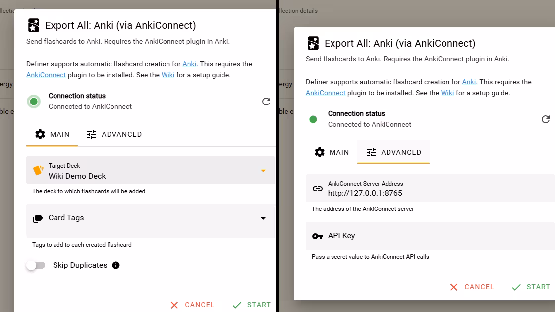This screenshot has width=555, height=312.
Task: Edit the AnkiConnect Server Address field
Action: (430, 189)
